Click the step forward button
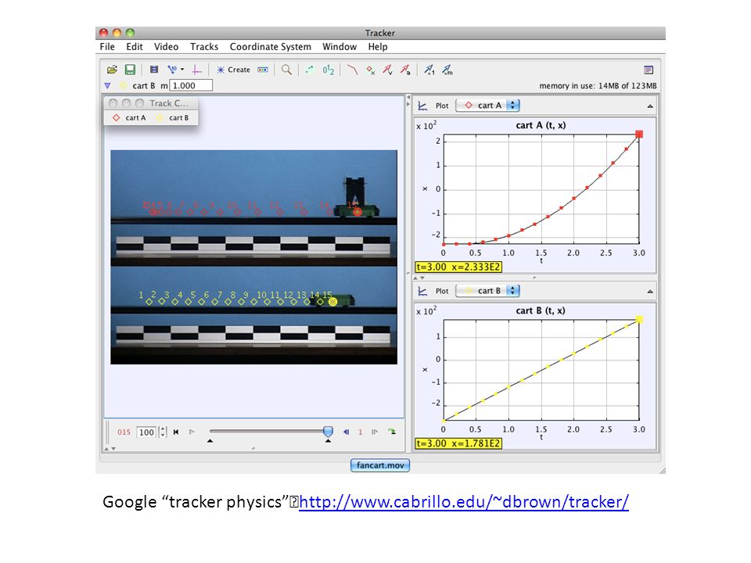Screen dimensions: 751x563 pyautogui.click(x=375, y=432)
